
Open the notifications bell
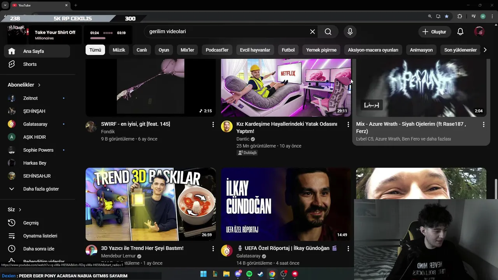[460, 31]
